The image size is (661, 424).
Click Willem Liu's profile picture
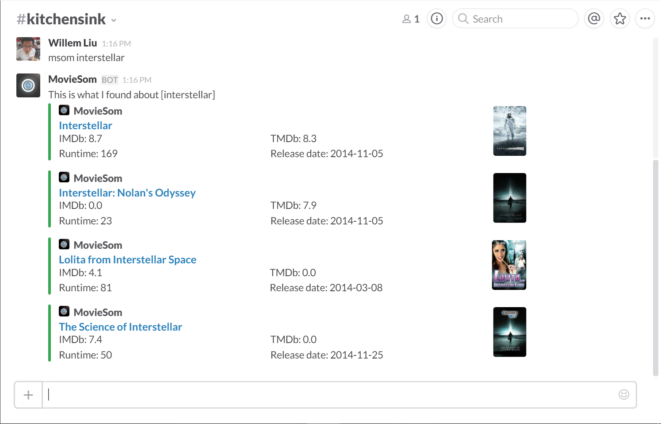pyautogui.click(x=28, y=49)
